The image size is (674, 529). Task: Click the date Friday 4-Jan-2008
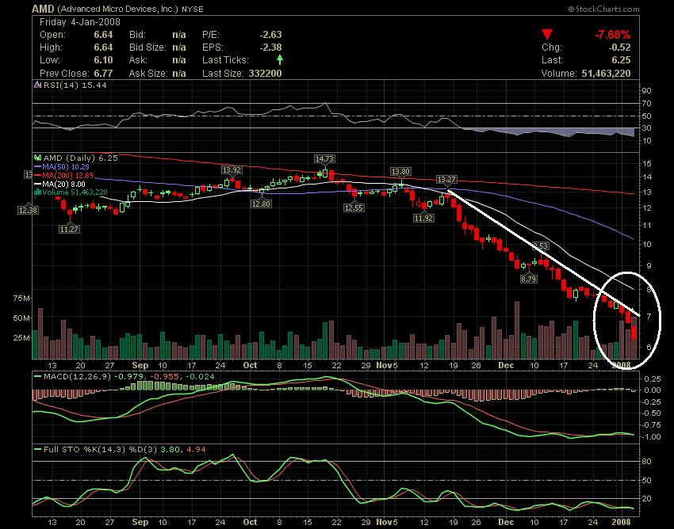click(x=80, y=22)
